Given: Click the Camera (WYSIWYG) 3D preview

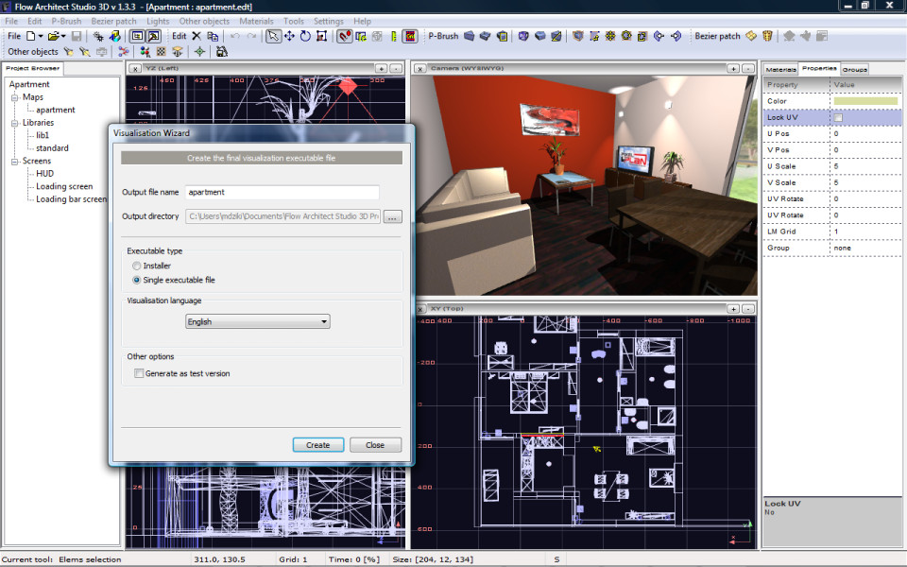Looking at the screenshot, I should [586, 184].
